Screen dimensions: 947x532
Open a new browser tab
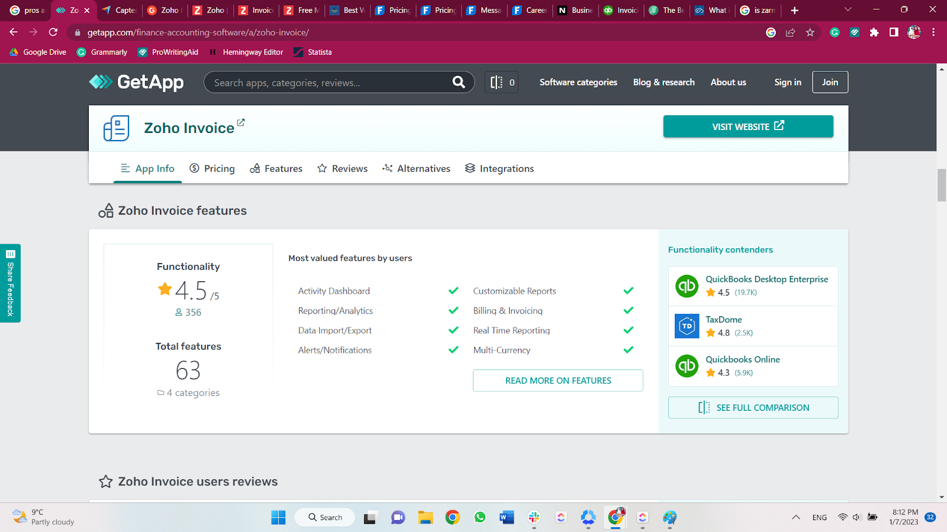point(794,10)
